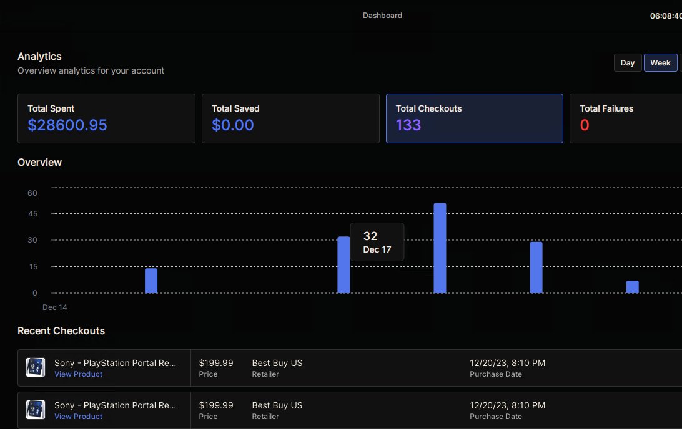This screenshot has height=429, width=682.
Task: Click the PlayStation Portal thumbnail in first row
Action: 36,367
